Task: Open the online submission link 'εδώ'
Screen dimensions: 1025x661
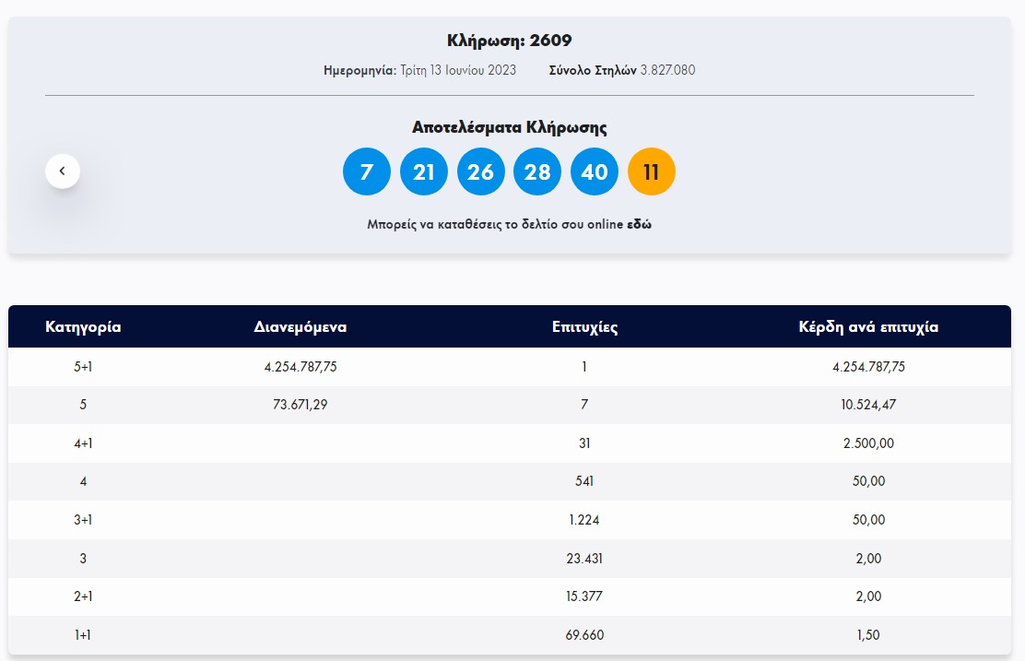Action: pyautogui.click(x=640, y=224)
